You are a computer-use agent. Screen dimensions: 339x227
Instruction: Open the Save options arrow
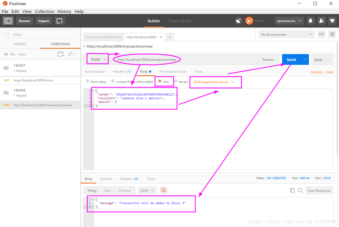pyautogui.click(x=329, y=59)
